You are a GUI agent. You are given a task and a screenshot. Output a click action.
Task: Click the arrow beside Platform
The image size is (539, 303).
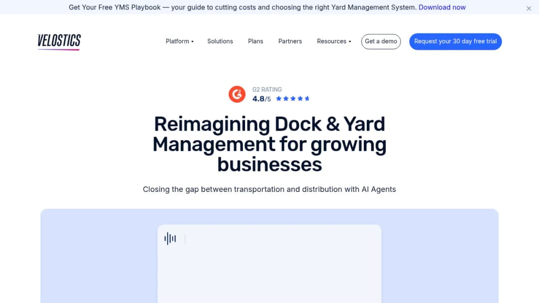193,41
